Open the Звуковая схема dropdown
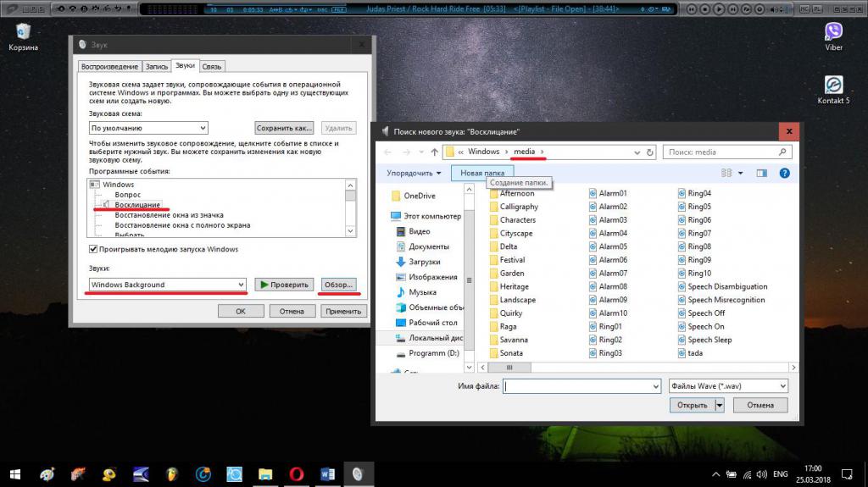Screen dimensions: 868x487 click(148, 128)
